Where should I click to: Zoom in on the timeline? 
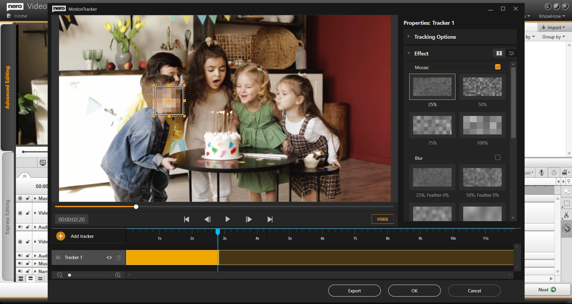(118, 275)
